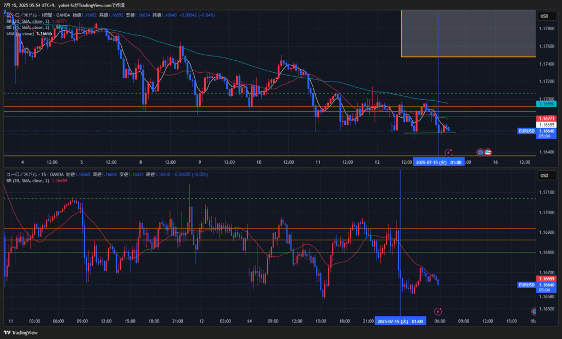Select the gray rectangle drawing with orange border
The image size is (562, 339).
pos(468,33)
